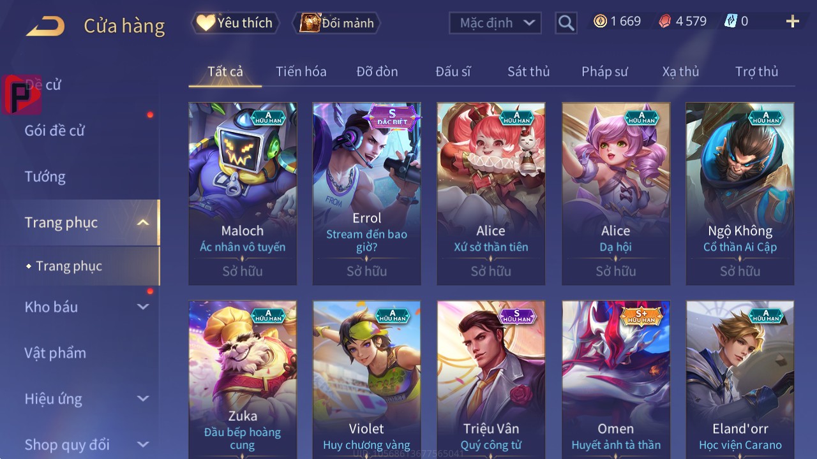Switch to the Pháp sư tab
817x459 pixels.
tap(604, 71)
